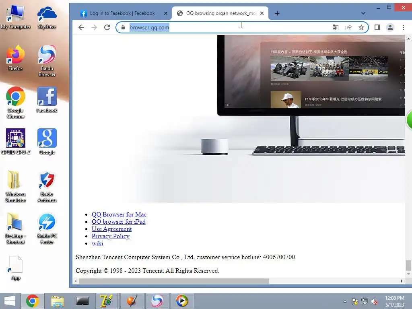Screen dimensions: 412x309
Task: Click the scroll up arrow
Action: pos(408,39)
